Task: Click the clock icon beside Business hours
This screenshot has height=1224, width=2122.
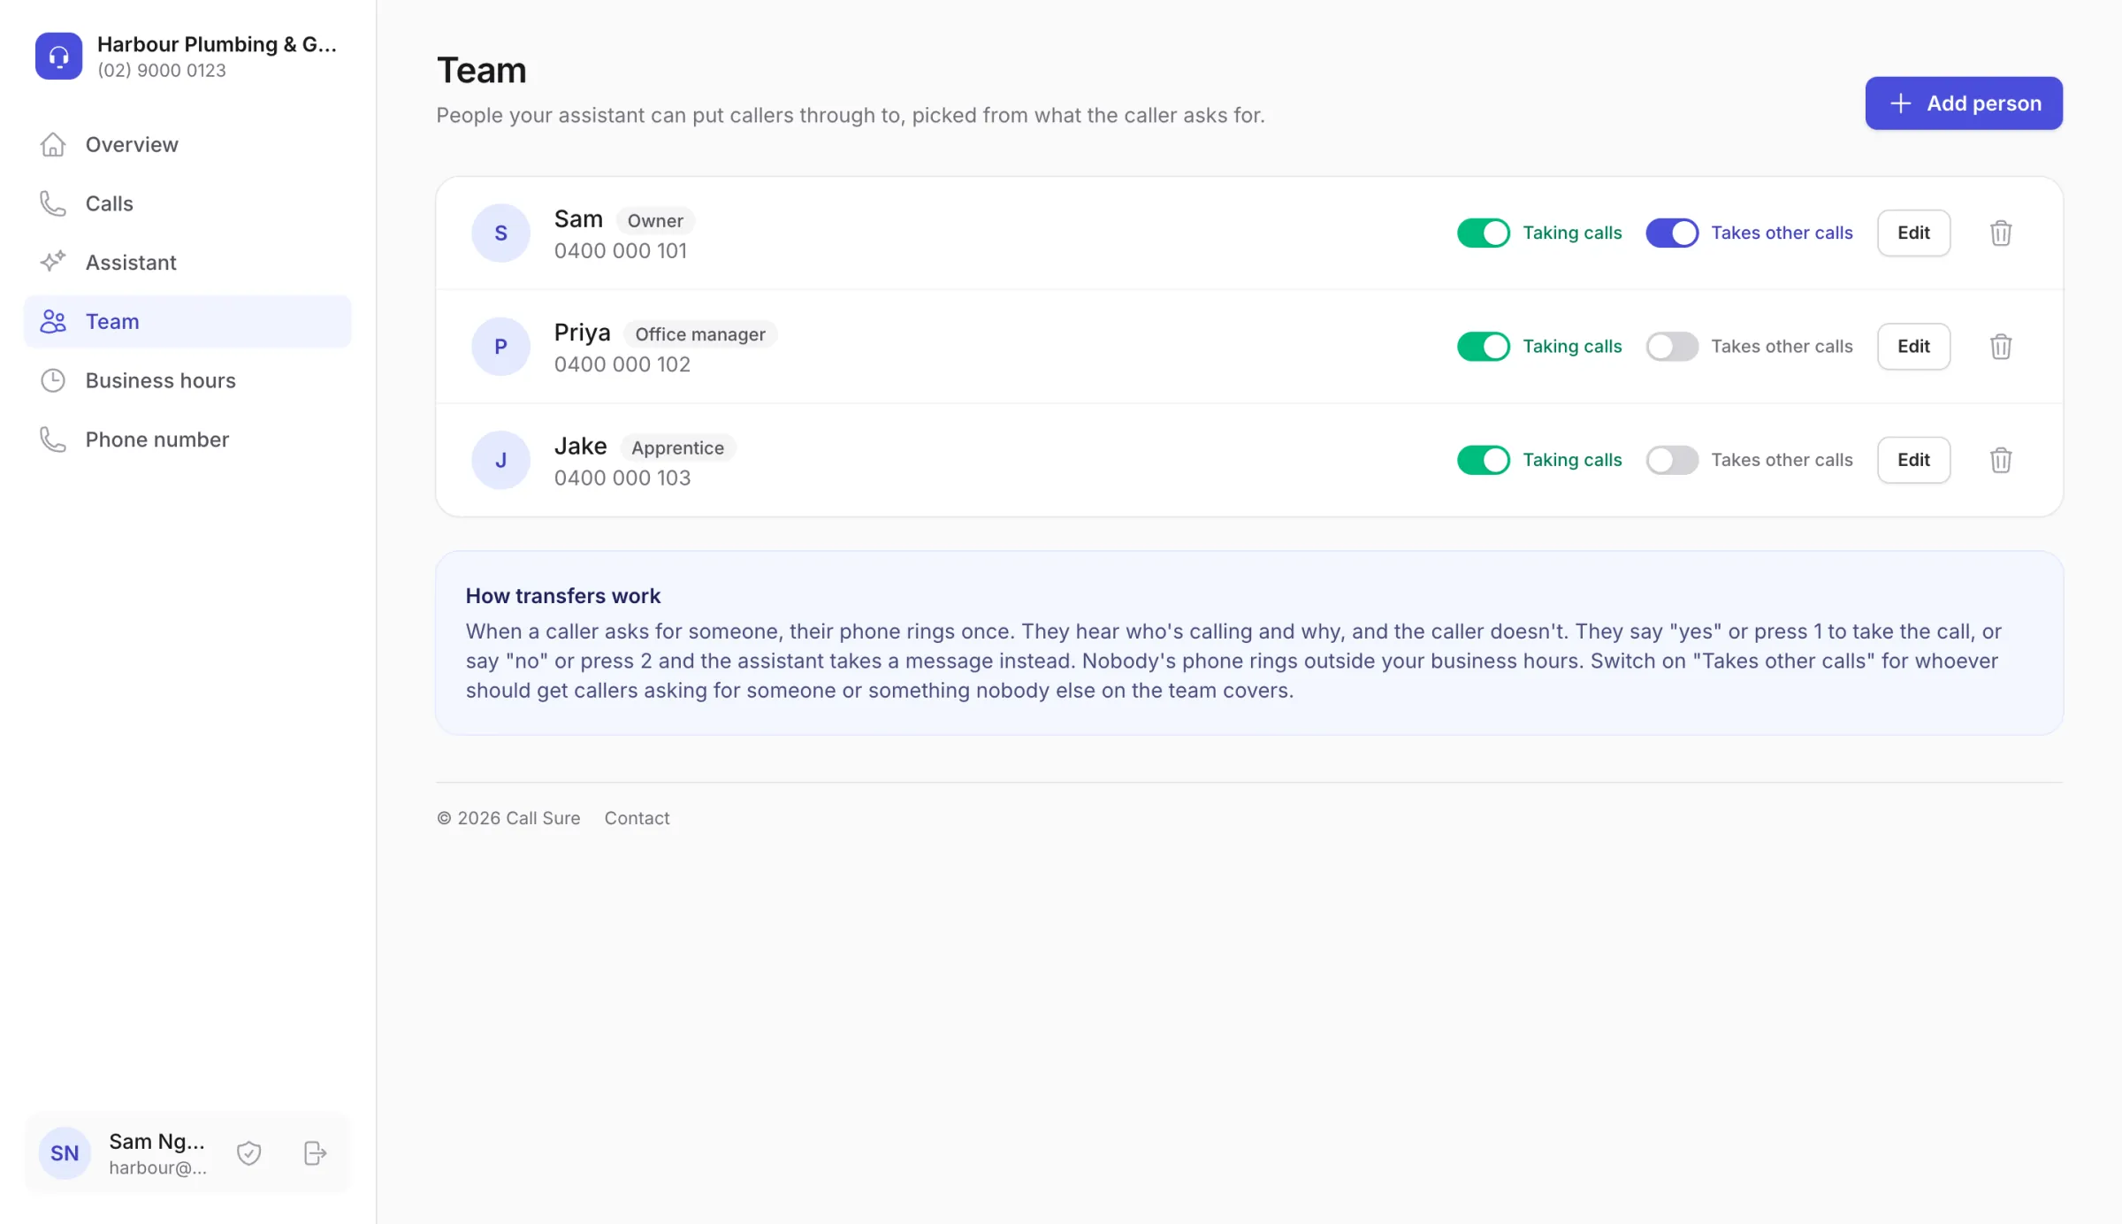Action: point(53,380)
